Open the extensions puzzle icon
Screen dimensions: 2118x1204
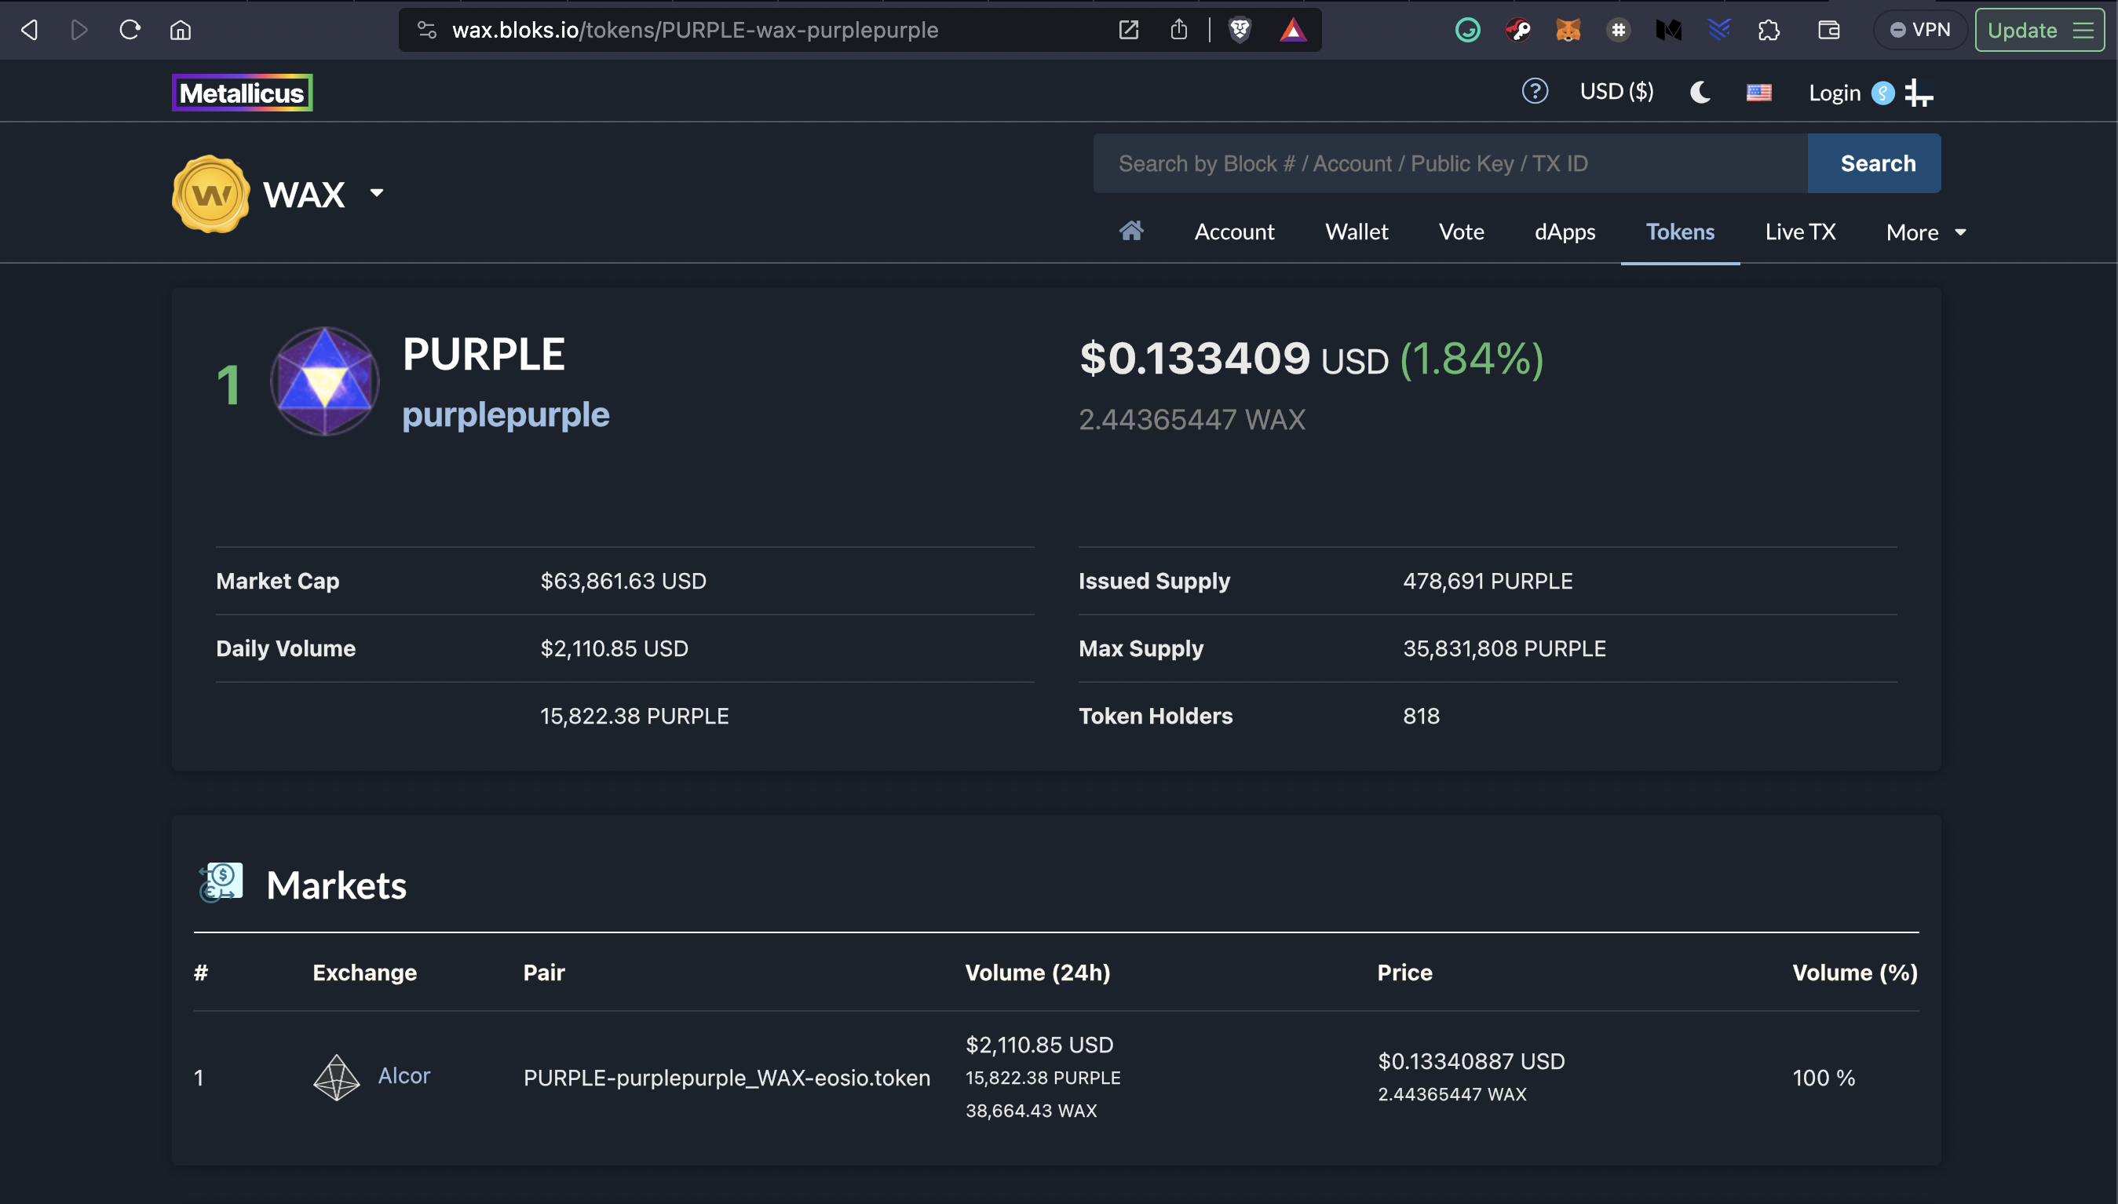pyautogui.click(x=1769, y=31)
